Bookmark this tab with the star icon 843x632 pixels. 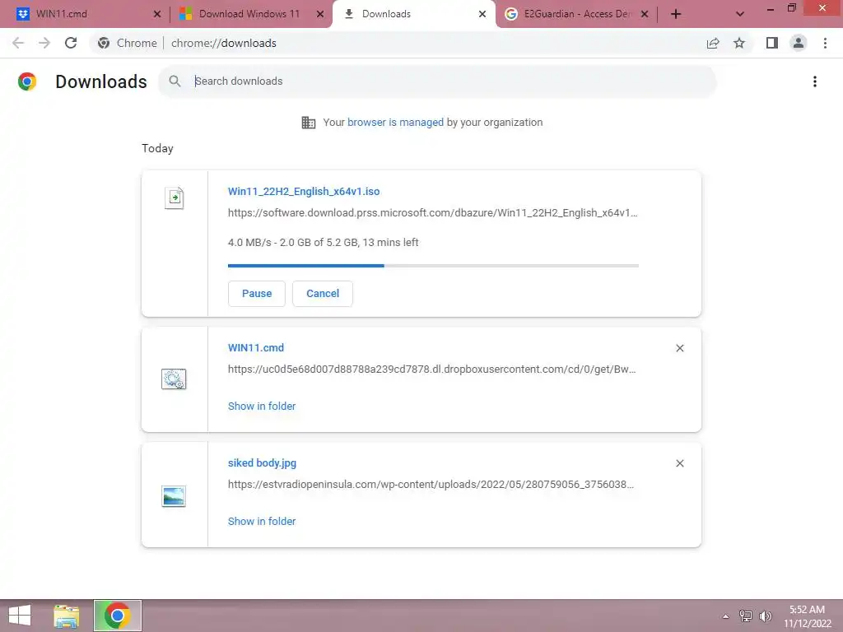739,43
